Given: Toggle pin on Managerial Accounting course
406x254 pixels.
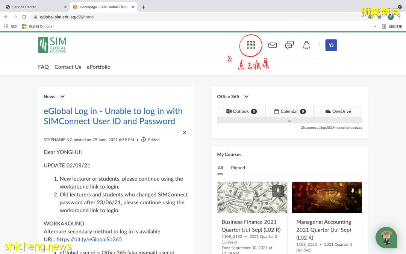Looking at the screenshot, I should 353,191.
